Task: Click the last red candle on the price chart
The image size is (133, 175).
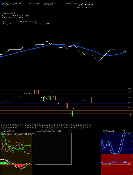Action: 92,102
